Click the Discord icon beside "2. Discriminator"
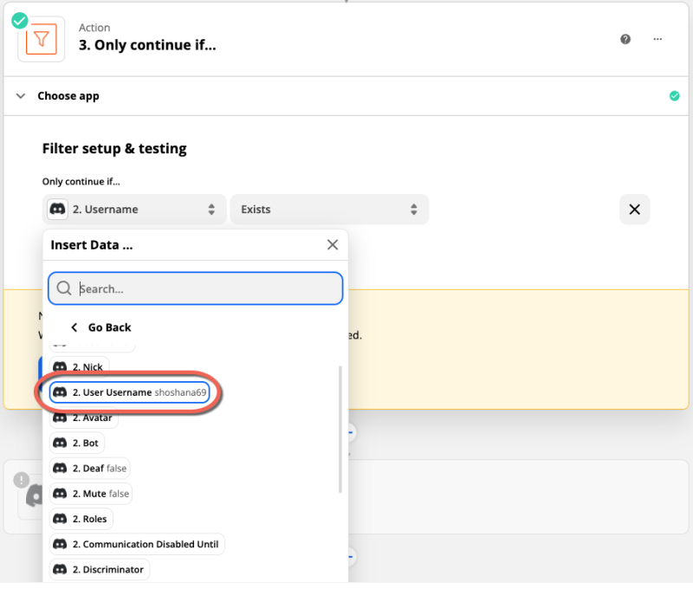Screen dimensions: 693x589 click(x=61, y=569)
